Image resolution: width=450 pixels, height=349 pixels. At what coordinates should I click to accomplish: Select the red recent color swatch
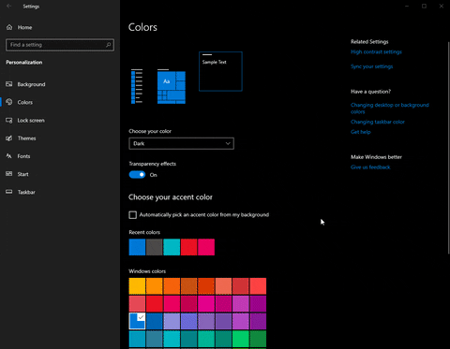pos(189,247)
